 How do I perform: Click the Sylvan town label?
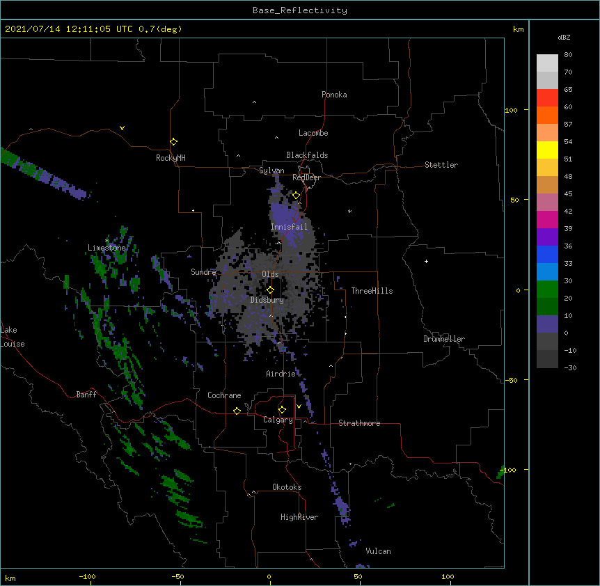[271, 171]
